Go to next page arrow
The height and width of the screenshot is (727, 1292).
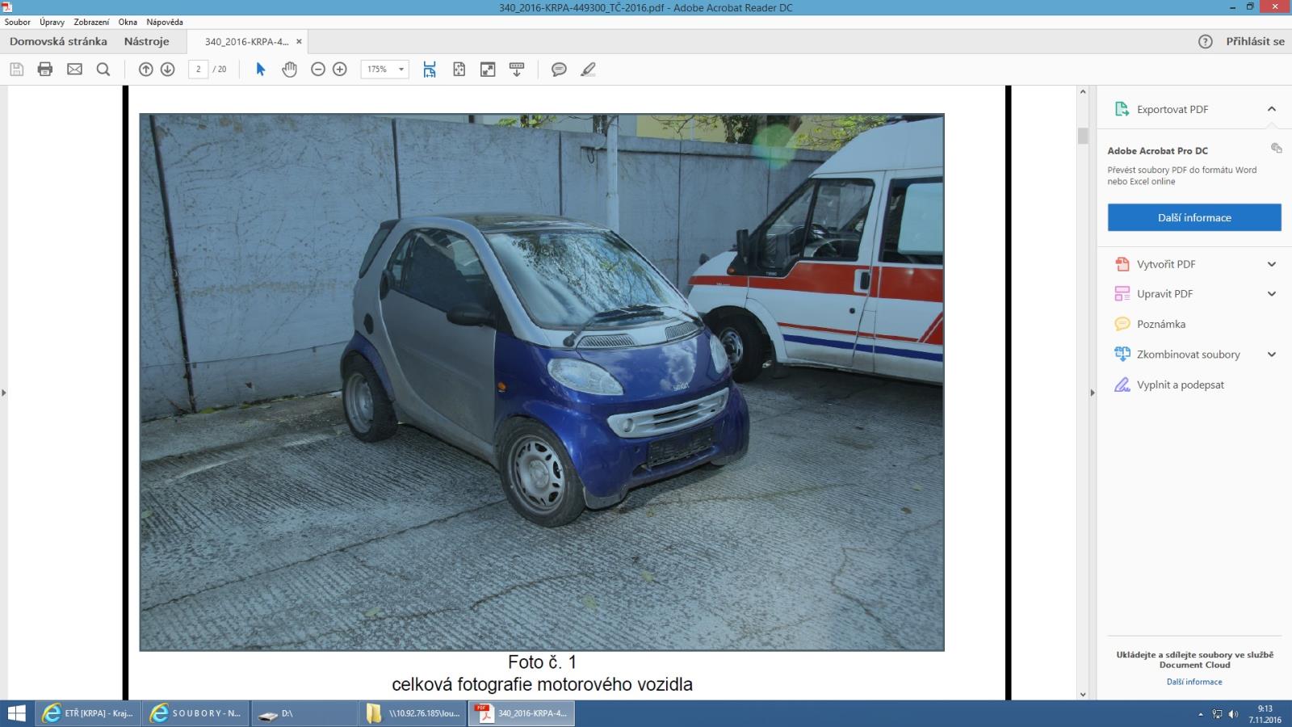coord(168,69)
